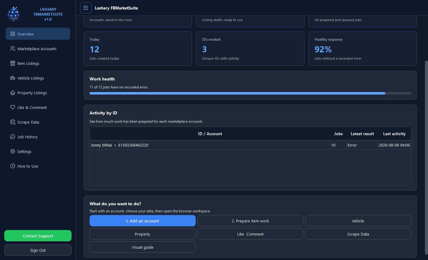Click the Vehicle Listings car icon

(13, 78)
